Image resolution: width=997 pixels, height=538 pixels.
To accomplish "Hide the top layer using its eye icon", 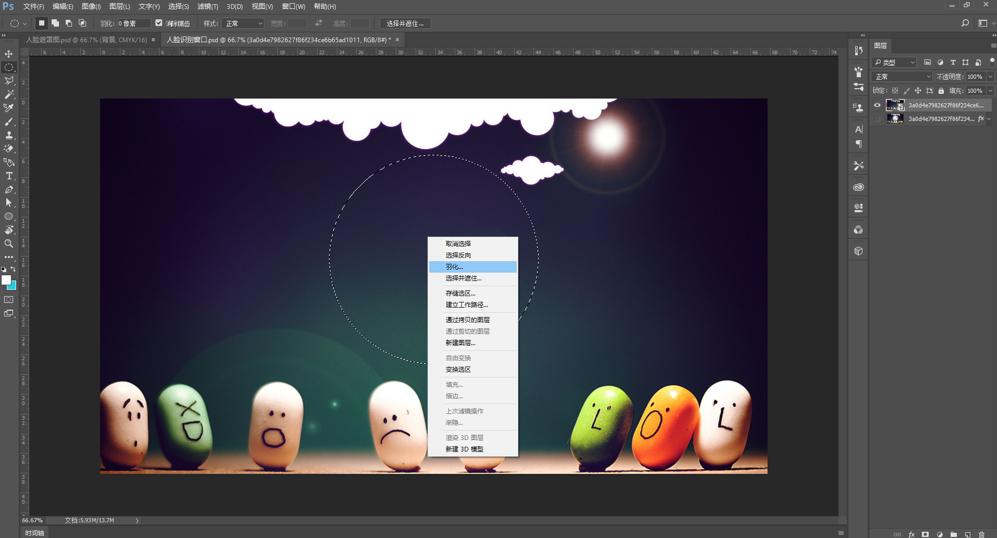I will click(878, 105).
